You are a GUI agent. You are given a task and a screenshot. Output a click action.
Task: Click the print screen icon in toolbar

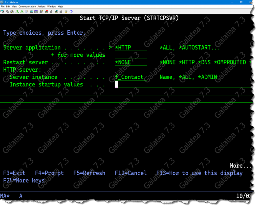[2, 11]
